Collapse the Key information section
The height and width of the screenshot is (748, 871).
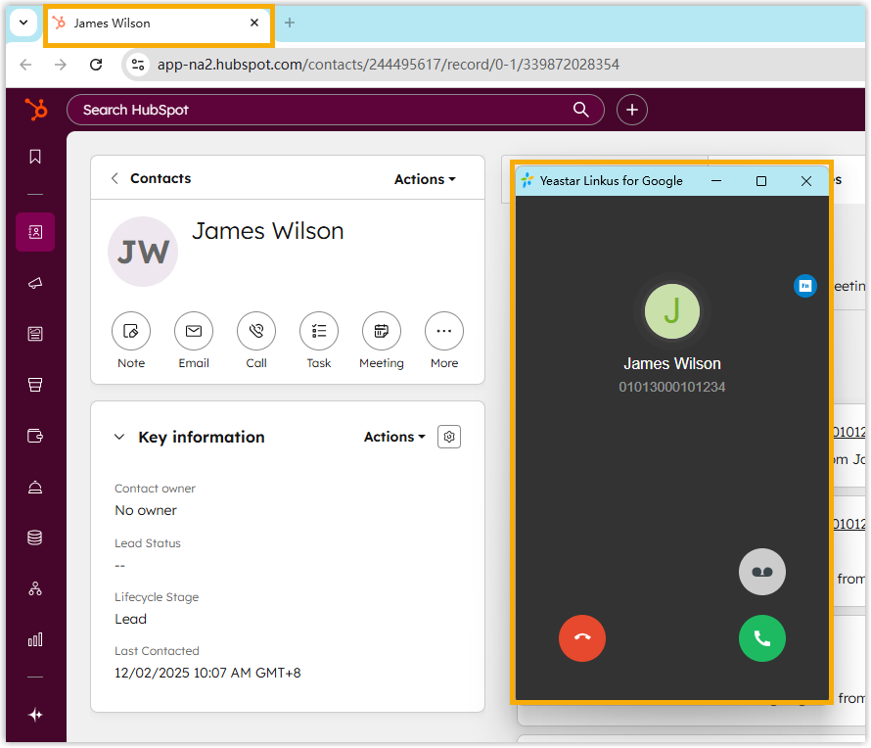coord(119,438)
